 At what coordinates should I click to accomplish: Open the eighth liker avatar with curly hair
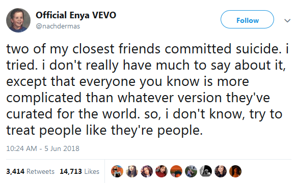point(221,171)
